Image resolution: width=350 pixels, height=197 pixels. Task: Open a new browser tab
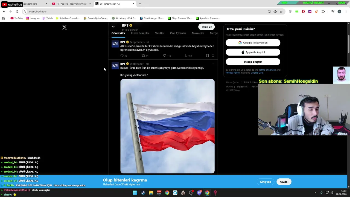pyautogui.click(x=140, y=4)
